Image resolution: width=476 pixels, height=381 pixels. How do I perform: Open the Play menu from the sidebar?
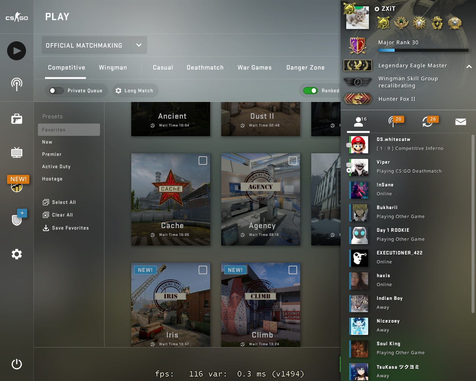pyautogui.click(x=17, y=51)
